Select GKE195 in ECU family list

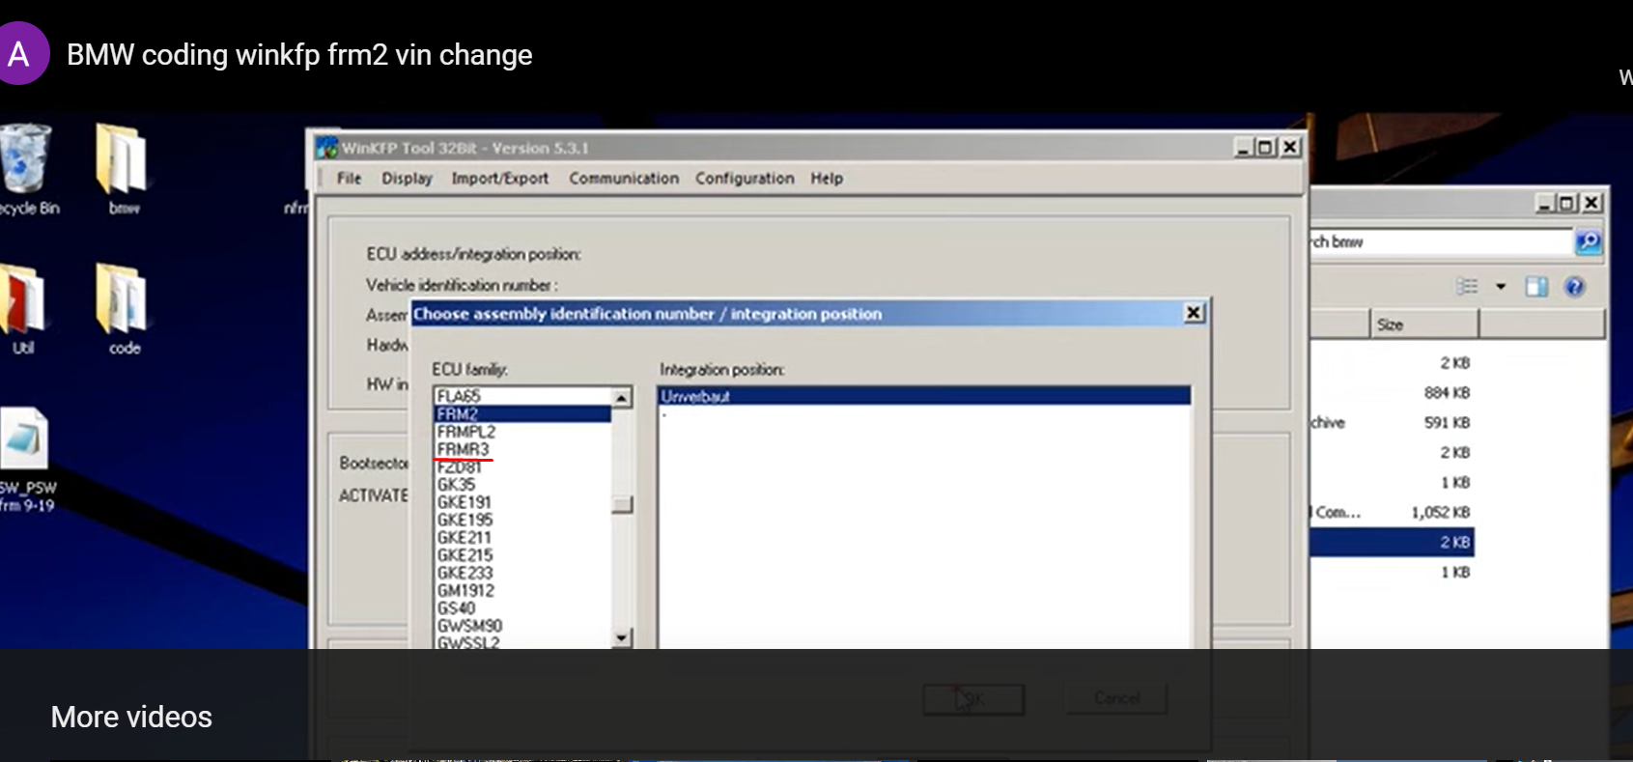click(522, 520)
